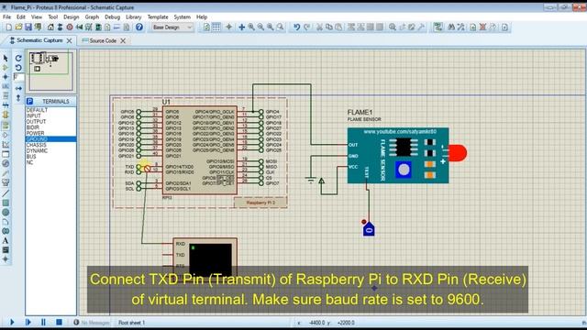Click the blue plus center-view icon
The image size is (587, 330).
(x=241, y=27)
